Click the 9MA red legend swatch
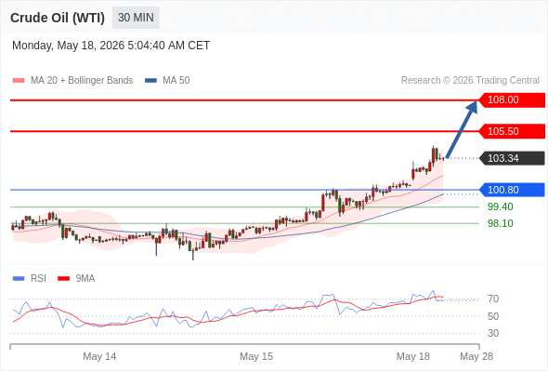 (x=63, y=279)
